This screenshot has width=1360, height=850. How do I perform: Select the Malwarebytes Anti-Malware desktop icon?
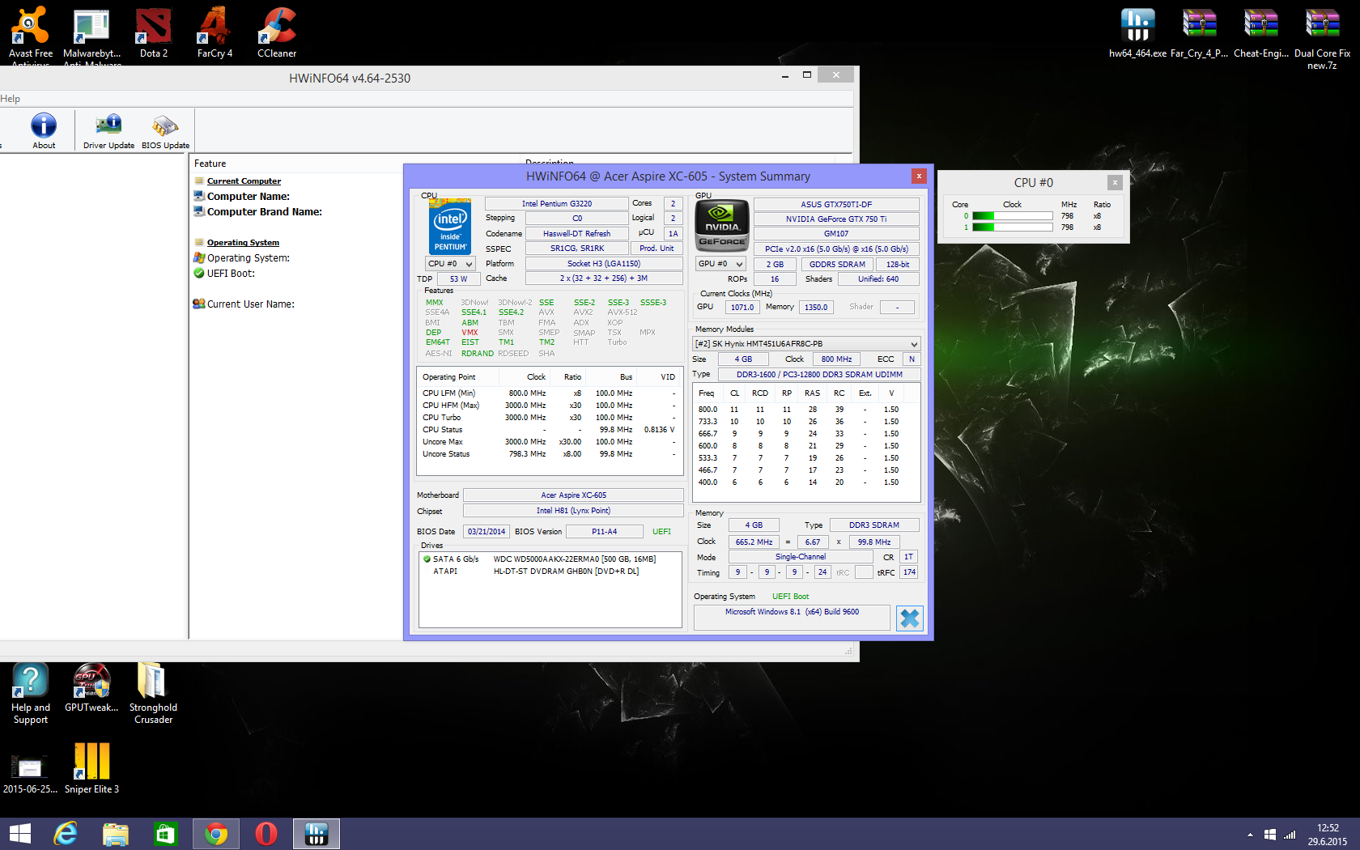pos(91,36)
